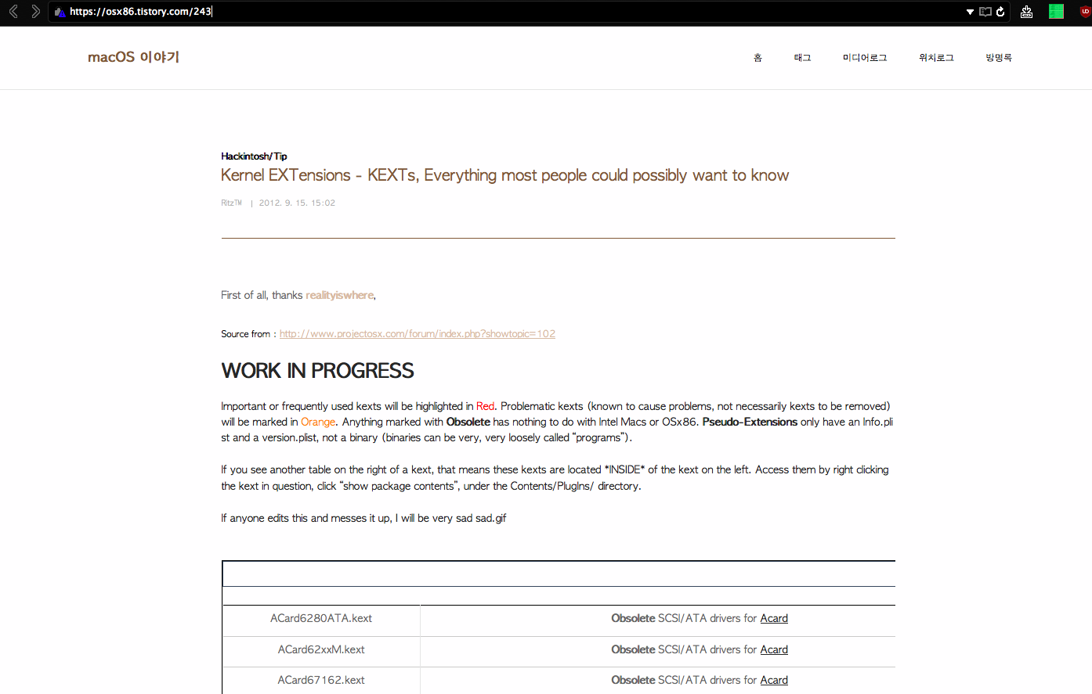
Task: Click the post date 2012. 9. 15. 15:02
Action: coord(297,203)
